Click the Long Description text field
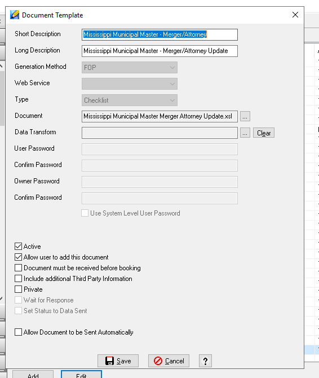 159,51
